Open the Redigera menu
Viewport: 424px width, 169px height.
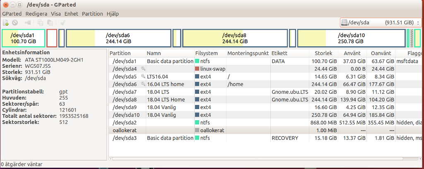pos(36,14)
